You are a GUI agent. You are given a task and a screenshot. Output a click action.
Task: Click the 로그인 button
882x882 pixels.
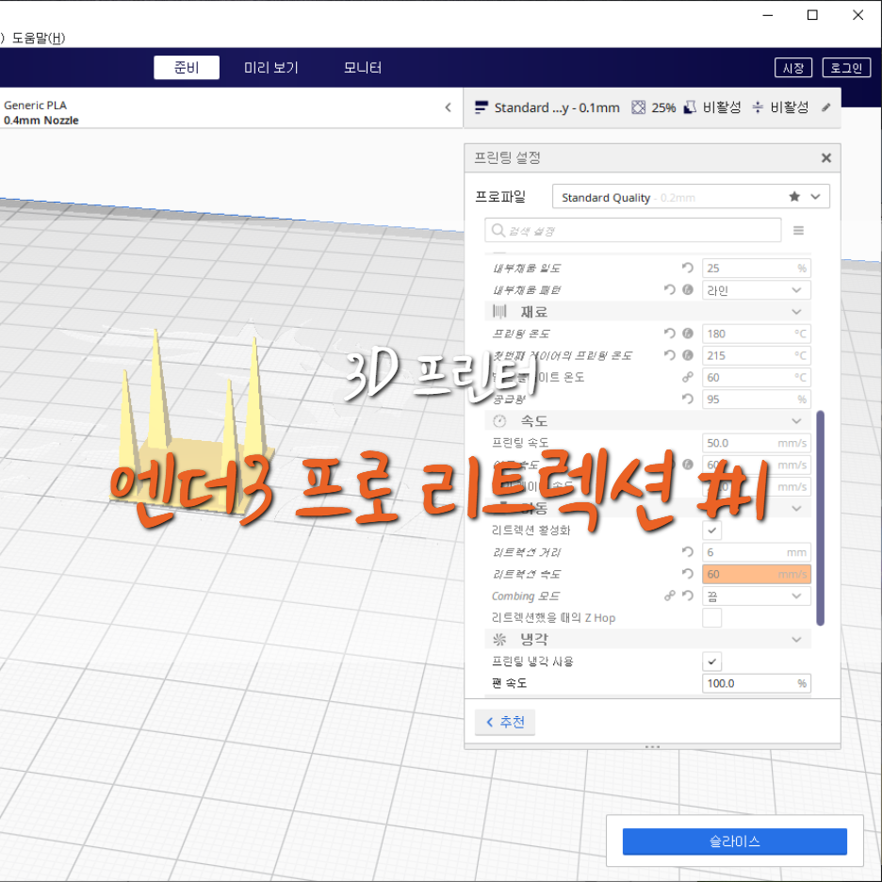tap(846, 68)
